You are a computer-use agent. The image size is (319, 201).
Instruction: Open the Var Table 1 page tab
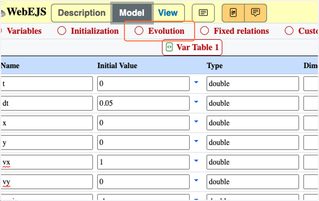pyautogui.click(x=192, y=47)
